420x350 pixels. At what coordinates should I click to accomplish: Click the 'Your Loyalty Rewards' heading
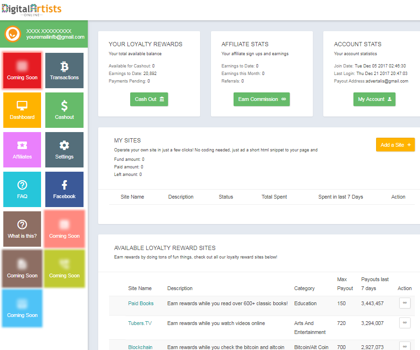(x=145, y=44)
